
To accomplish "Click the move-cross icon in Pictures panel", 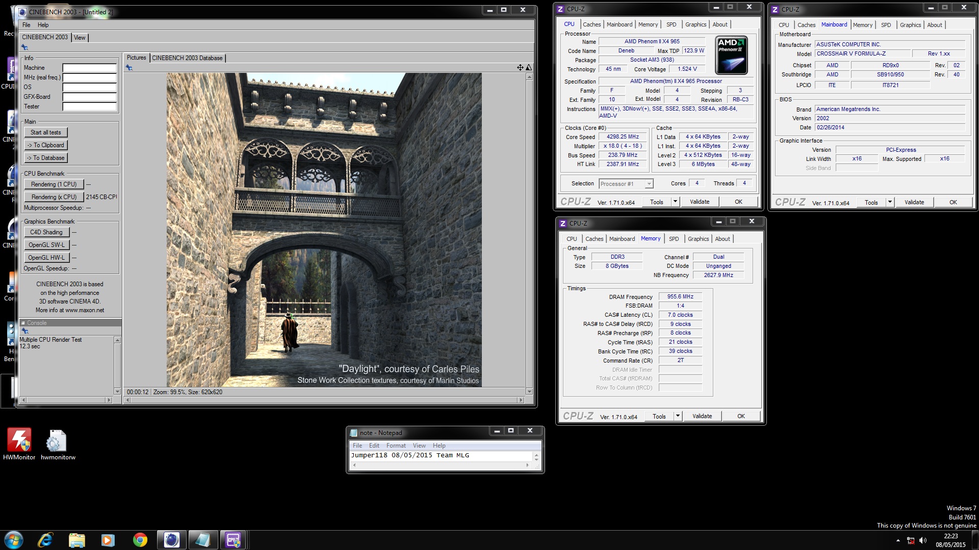I will click(x=520, y=67).
